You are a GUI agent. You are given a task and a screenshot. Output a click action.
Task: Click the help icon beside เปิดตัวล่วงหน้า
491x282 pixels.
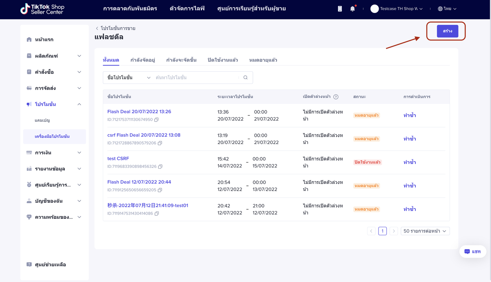(336, 97)
